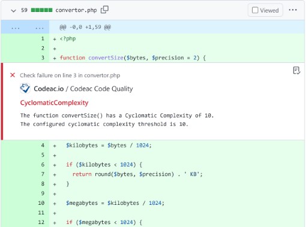Click the '$kilobytes = $bytes / 1024;' line
This screenshot has width=306, height=227.
click(109, 146)
